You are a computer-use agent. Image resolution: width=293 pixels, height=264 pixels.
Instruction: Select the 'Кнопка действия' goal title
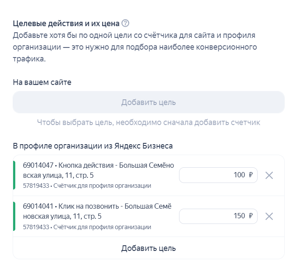tap(98, 170)
